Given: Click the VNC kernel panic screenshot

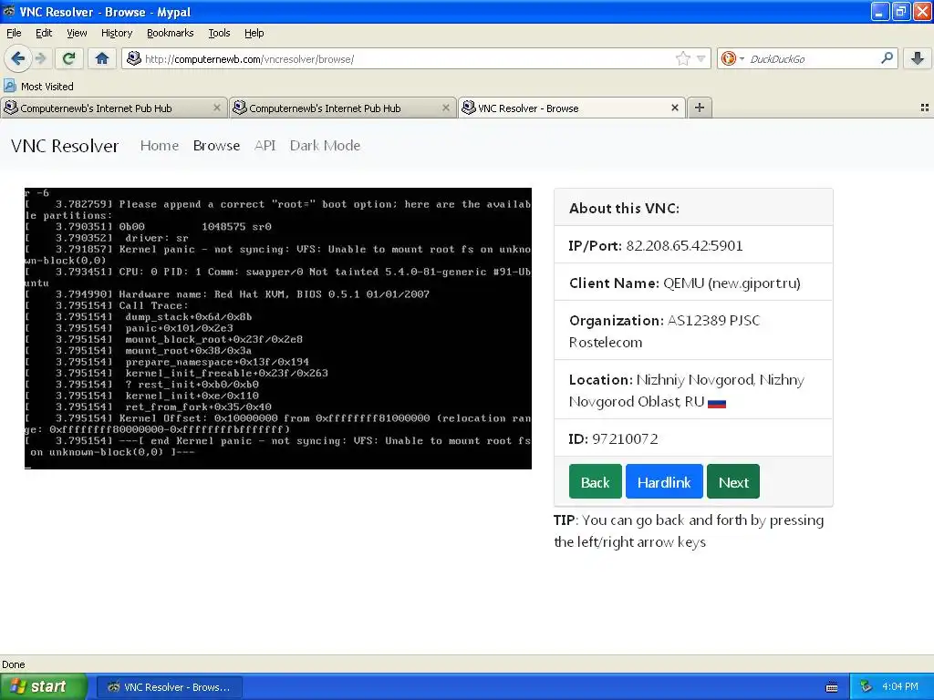Looking at the screenshot, I should [x=278, y=328].
